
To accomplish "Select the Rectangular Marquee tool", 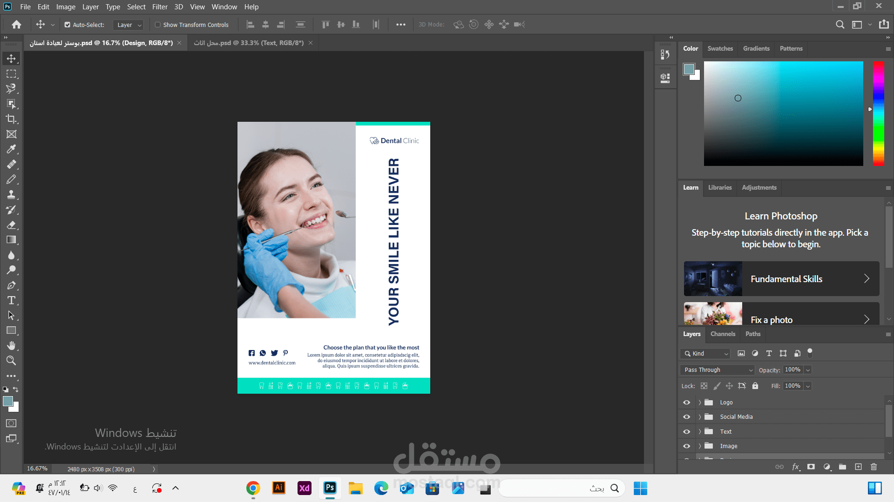I will click(11, 74).
